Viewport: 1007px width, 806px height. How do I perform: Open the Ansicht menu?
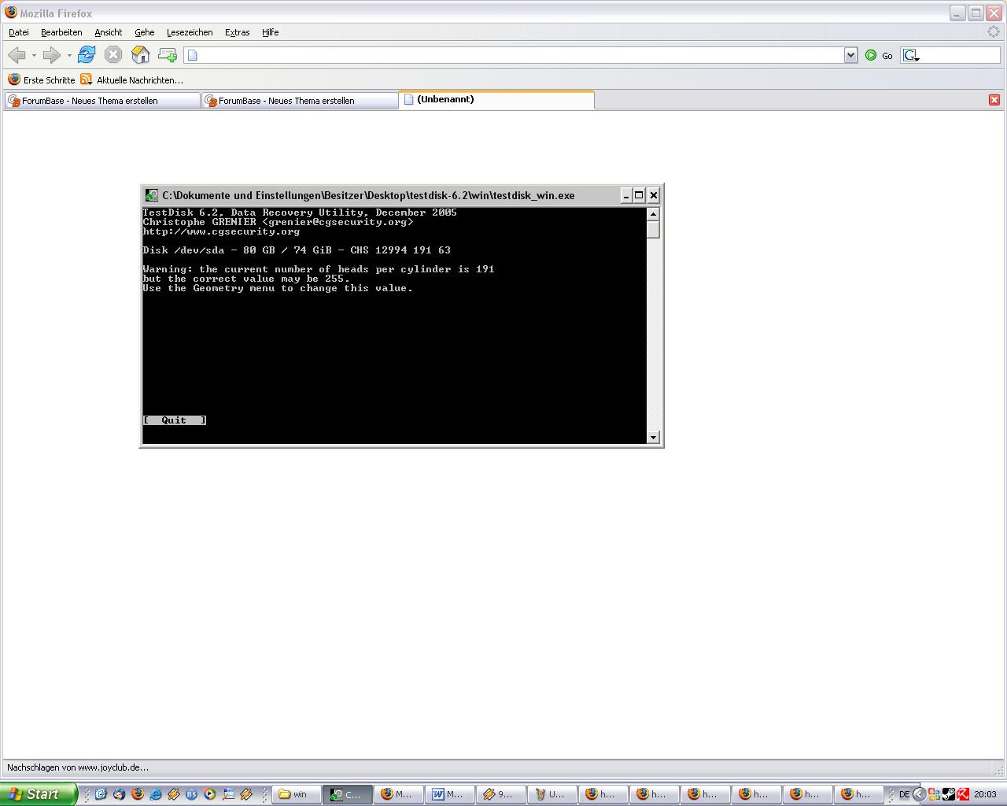pyautogui.click(x=109, y=32)
